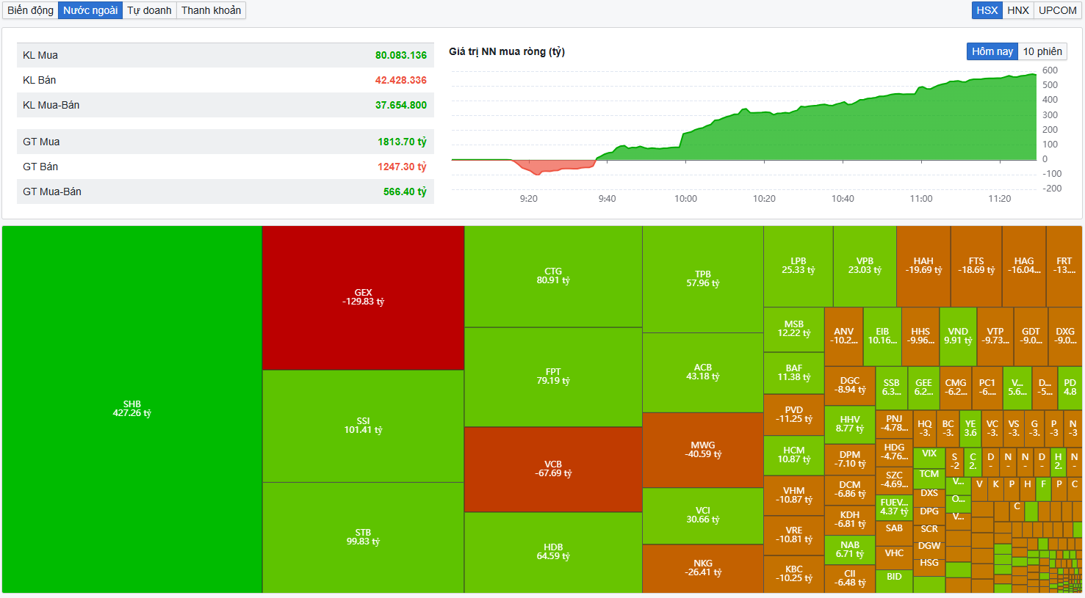Viewport: 1085px width, 598px height.
Task: Click the SHB 427.26 tỷ treemap tile
Action: pos(132,409)
